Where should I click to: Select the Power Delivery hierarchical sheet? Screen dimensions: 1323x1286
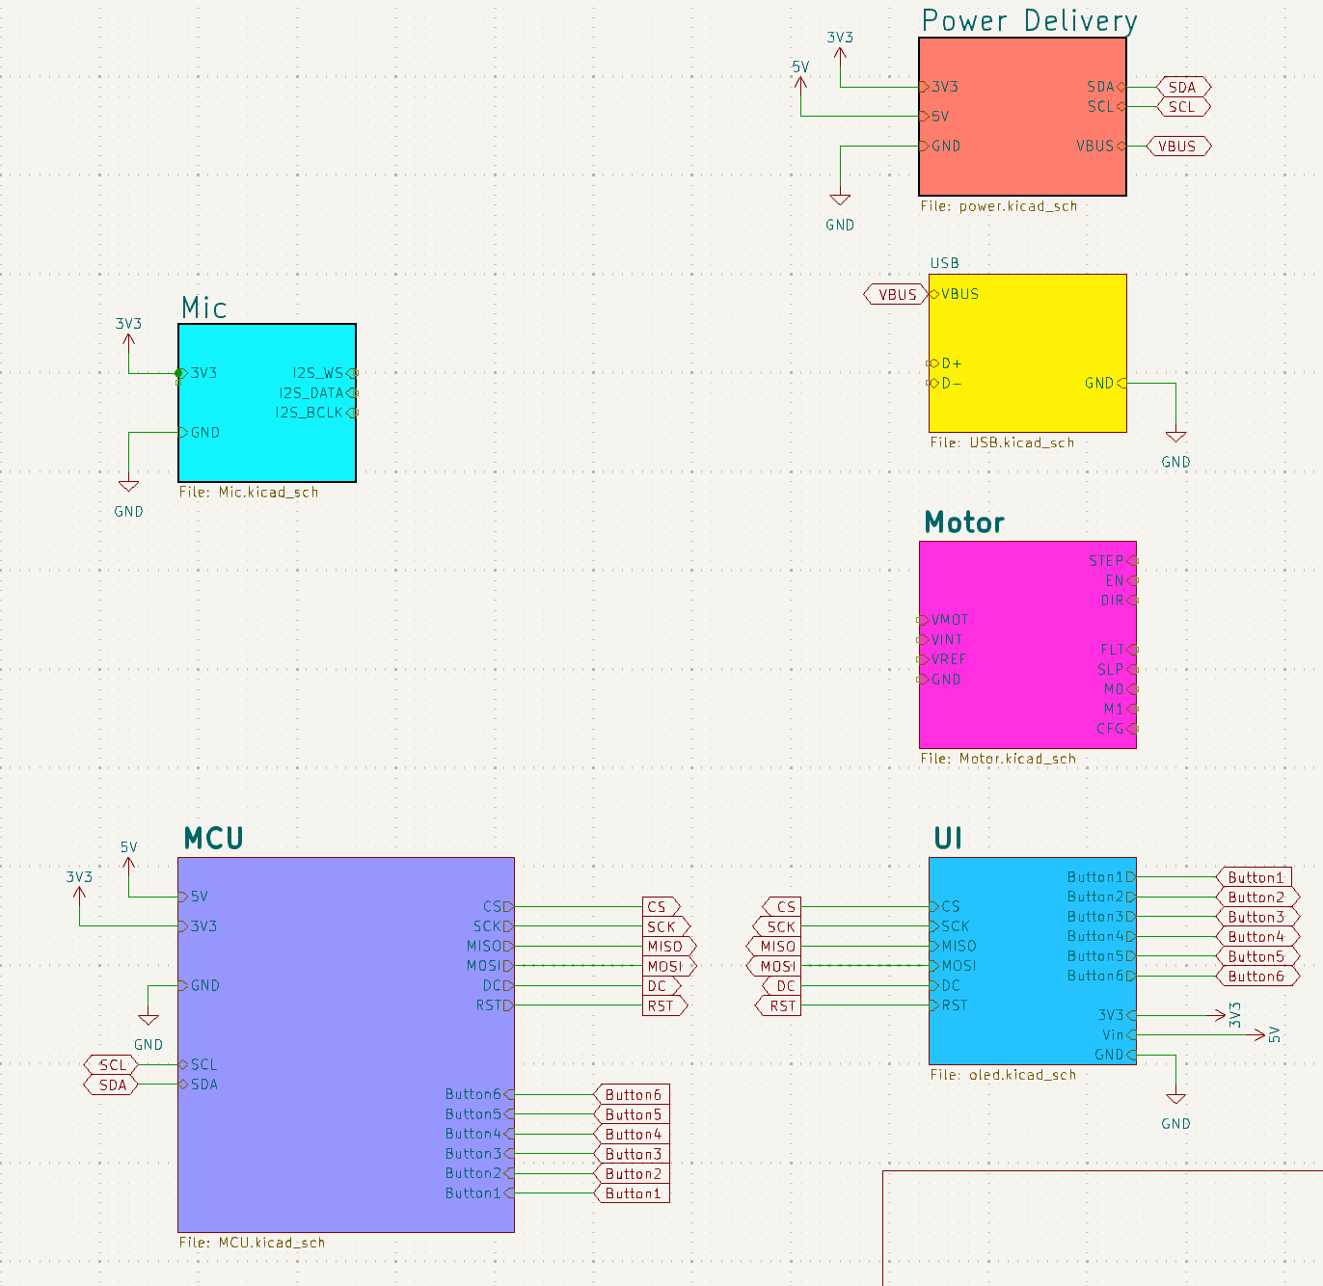(x=1022, y=116)
